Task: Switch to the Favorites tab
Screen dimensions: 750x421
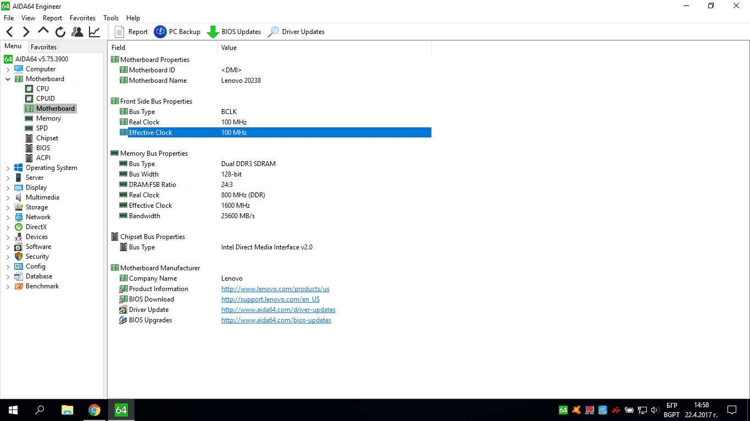Action: click(x=43, y=47)
